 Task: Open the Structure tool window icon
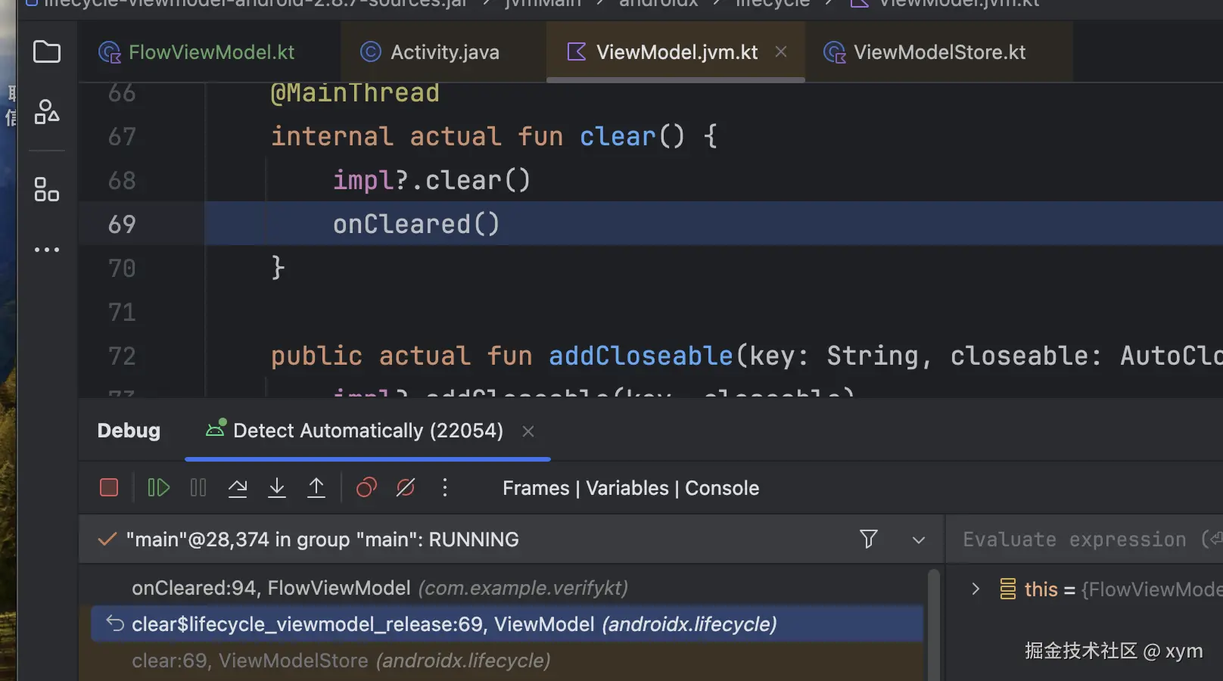click(x=47, y=189)
